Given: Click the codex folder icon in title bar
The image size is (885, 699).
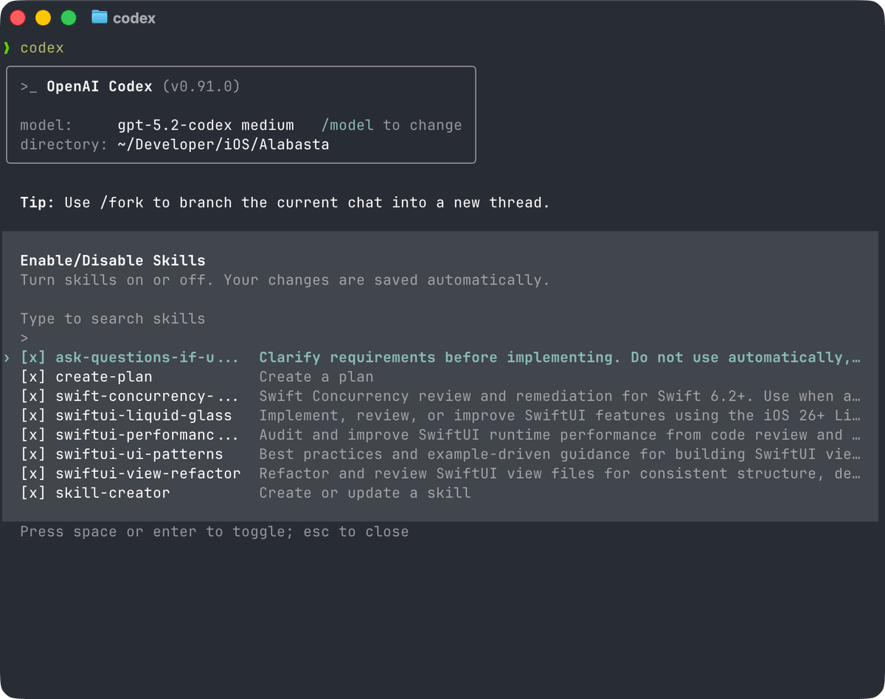Looking at the screenshot, I should 100,17.
